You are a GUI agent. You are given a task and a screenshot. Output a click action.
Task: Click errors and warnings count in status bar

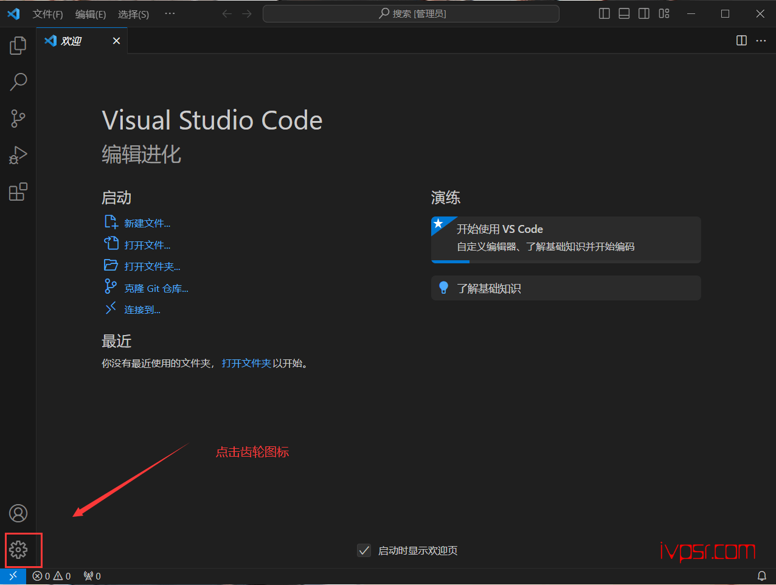click(x=52, y=576)
